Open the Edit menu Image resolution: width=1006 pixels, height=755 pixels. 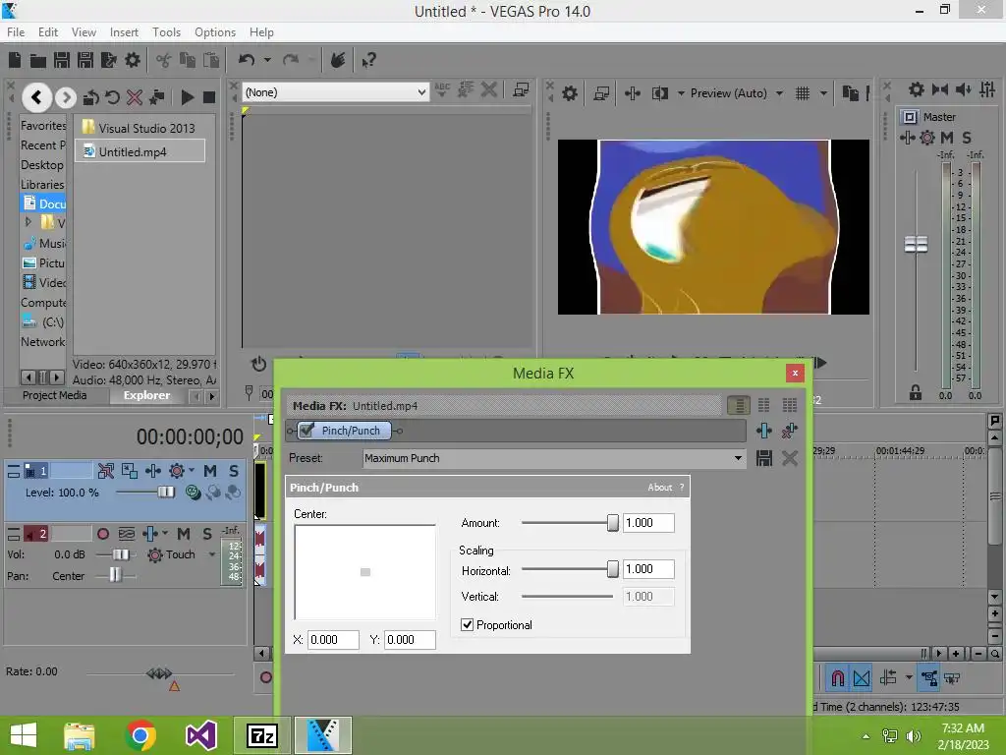[x=48, y=32]
